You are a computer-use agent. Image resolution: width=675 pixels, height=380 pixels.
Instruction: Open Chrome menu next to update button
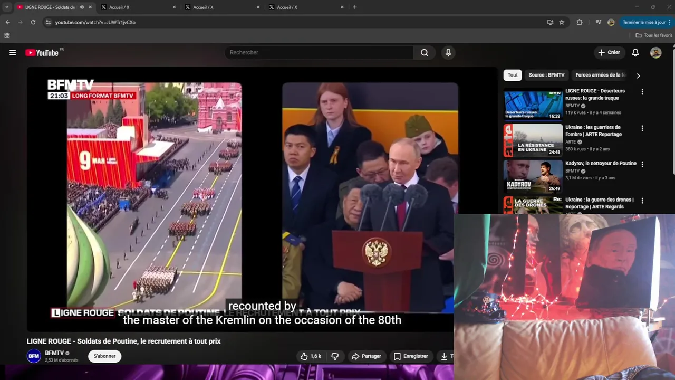point(670,22)
